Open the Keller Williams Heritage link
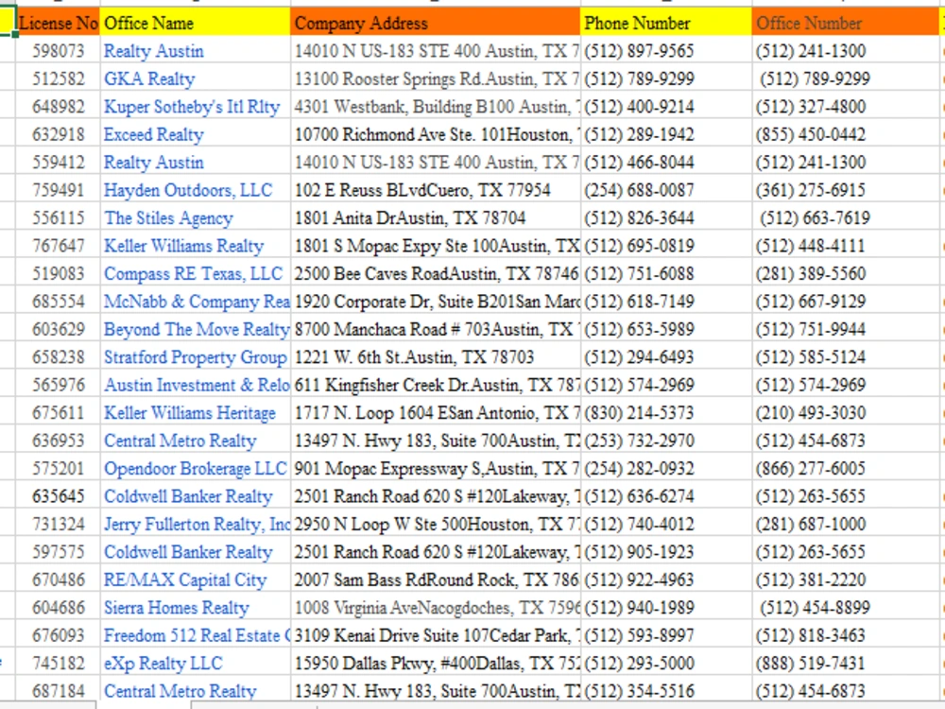Image resolution: width=945 pixels, height=709 pixels. (190, 413)
